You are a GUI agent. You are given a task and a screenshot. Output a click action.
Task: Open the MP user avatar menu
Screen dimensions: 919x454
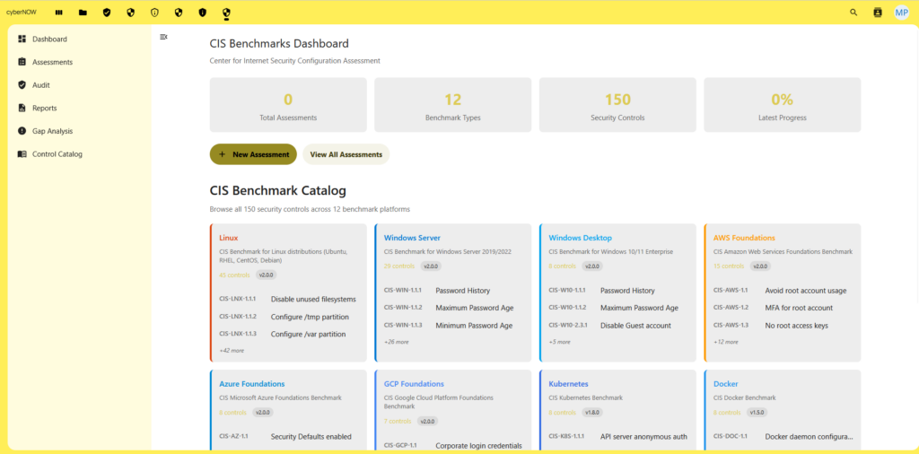click(x=901, y=13)
